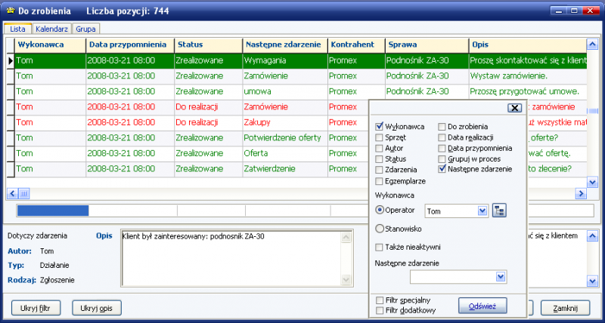Click the Odśwież button
Image resolution: width=605 pixels, height=323 pixels.
[x=482, y=305]
